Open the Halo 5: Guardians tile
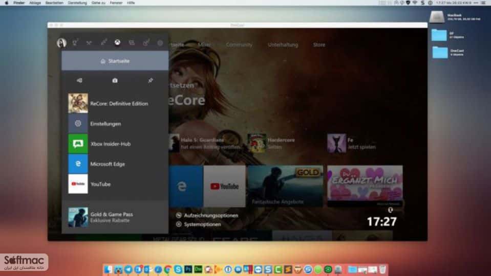The image size is (491, 276). pos(205,143)
